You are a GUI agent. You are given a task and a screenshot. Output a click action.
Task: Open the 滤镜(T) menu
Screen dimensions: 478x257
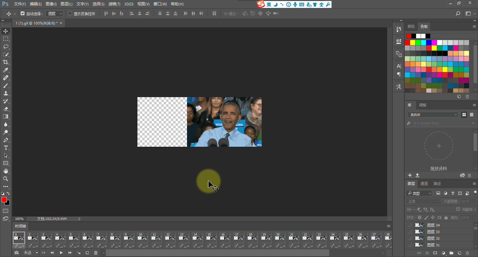114,4
